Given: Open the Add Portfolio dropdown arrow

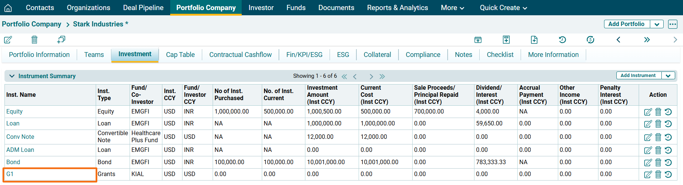Looking at the screenshot, I should click(x=657, y=24).
